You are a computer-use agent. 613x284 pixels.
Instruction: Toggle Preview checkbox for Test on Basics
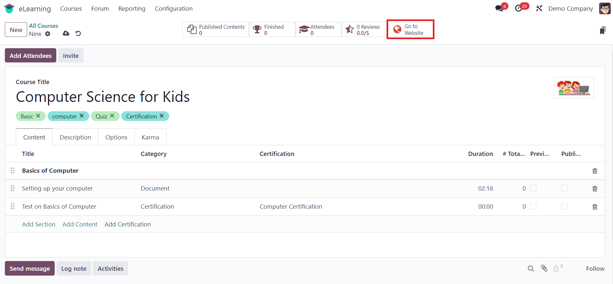[533, 206]
